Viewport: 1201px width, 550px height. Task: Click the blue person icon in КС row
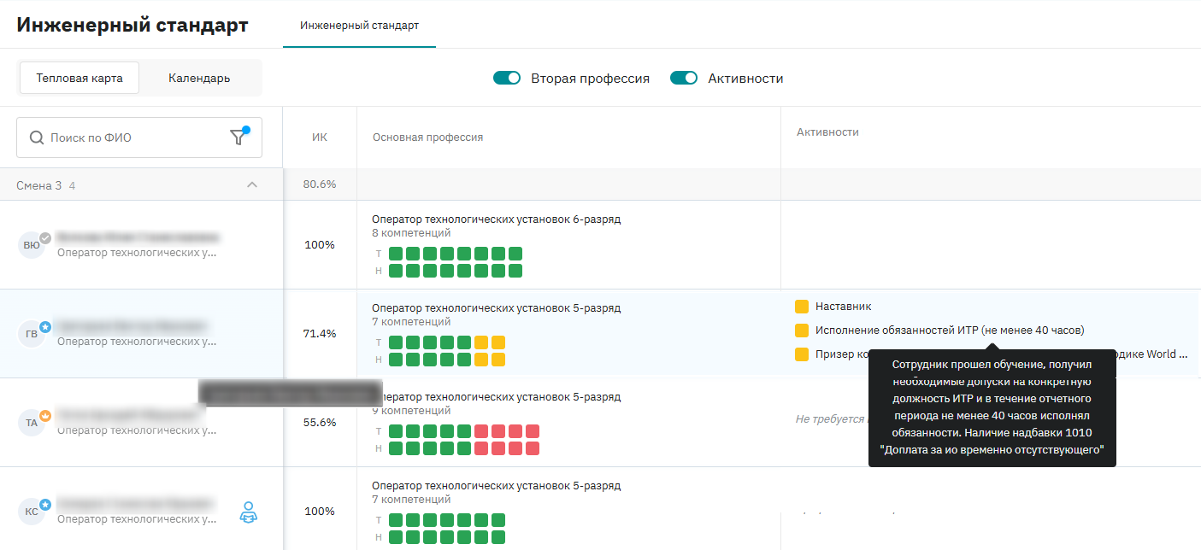(248, 512)
